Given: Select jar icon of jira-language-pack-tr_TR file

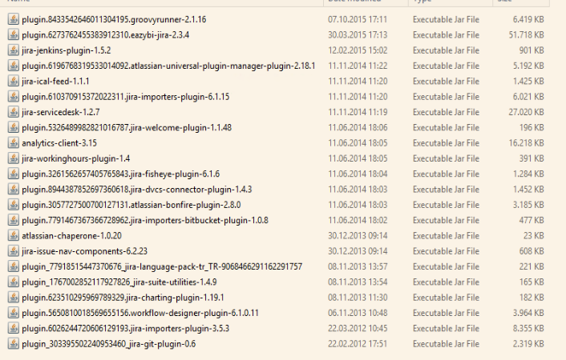Looking at the screenshot, I should click(x=14, y=266).
